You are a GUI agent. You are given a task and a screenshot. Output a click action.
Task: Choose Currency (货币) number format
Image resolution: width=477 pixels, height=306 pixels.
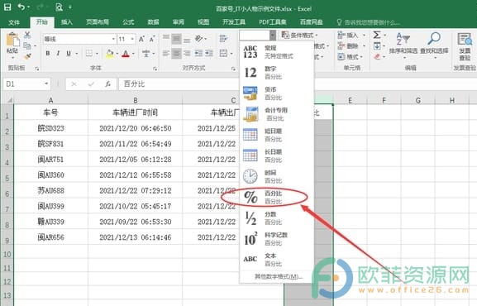pos(276,93)
